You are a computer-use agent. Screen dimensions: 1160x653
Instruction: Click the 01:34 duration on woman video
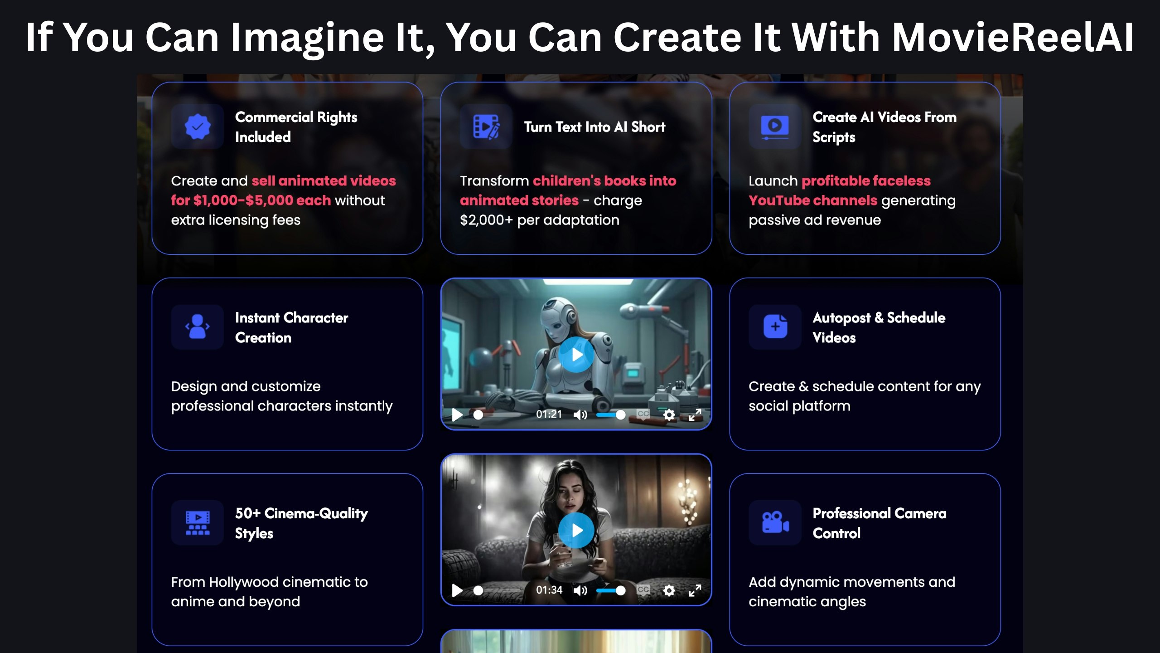549,590
